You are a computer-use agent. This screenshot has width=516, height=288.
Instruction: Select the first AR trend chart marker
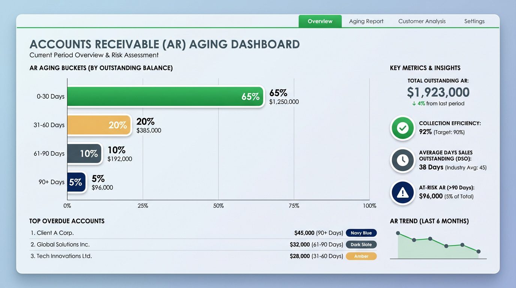point(398,232)
